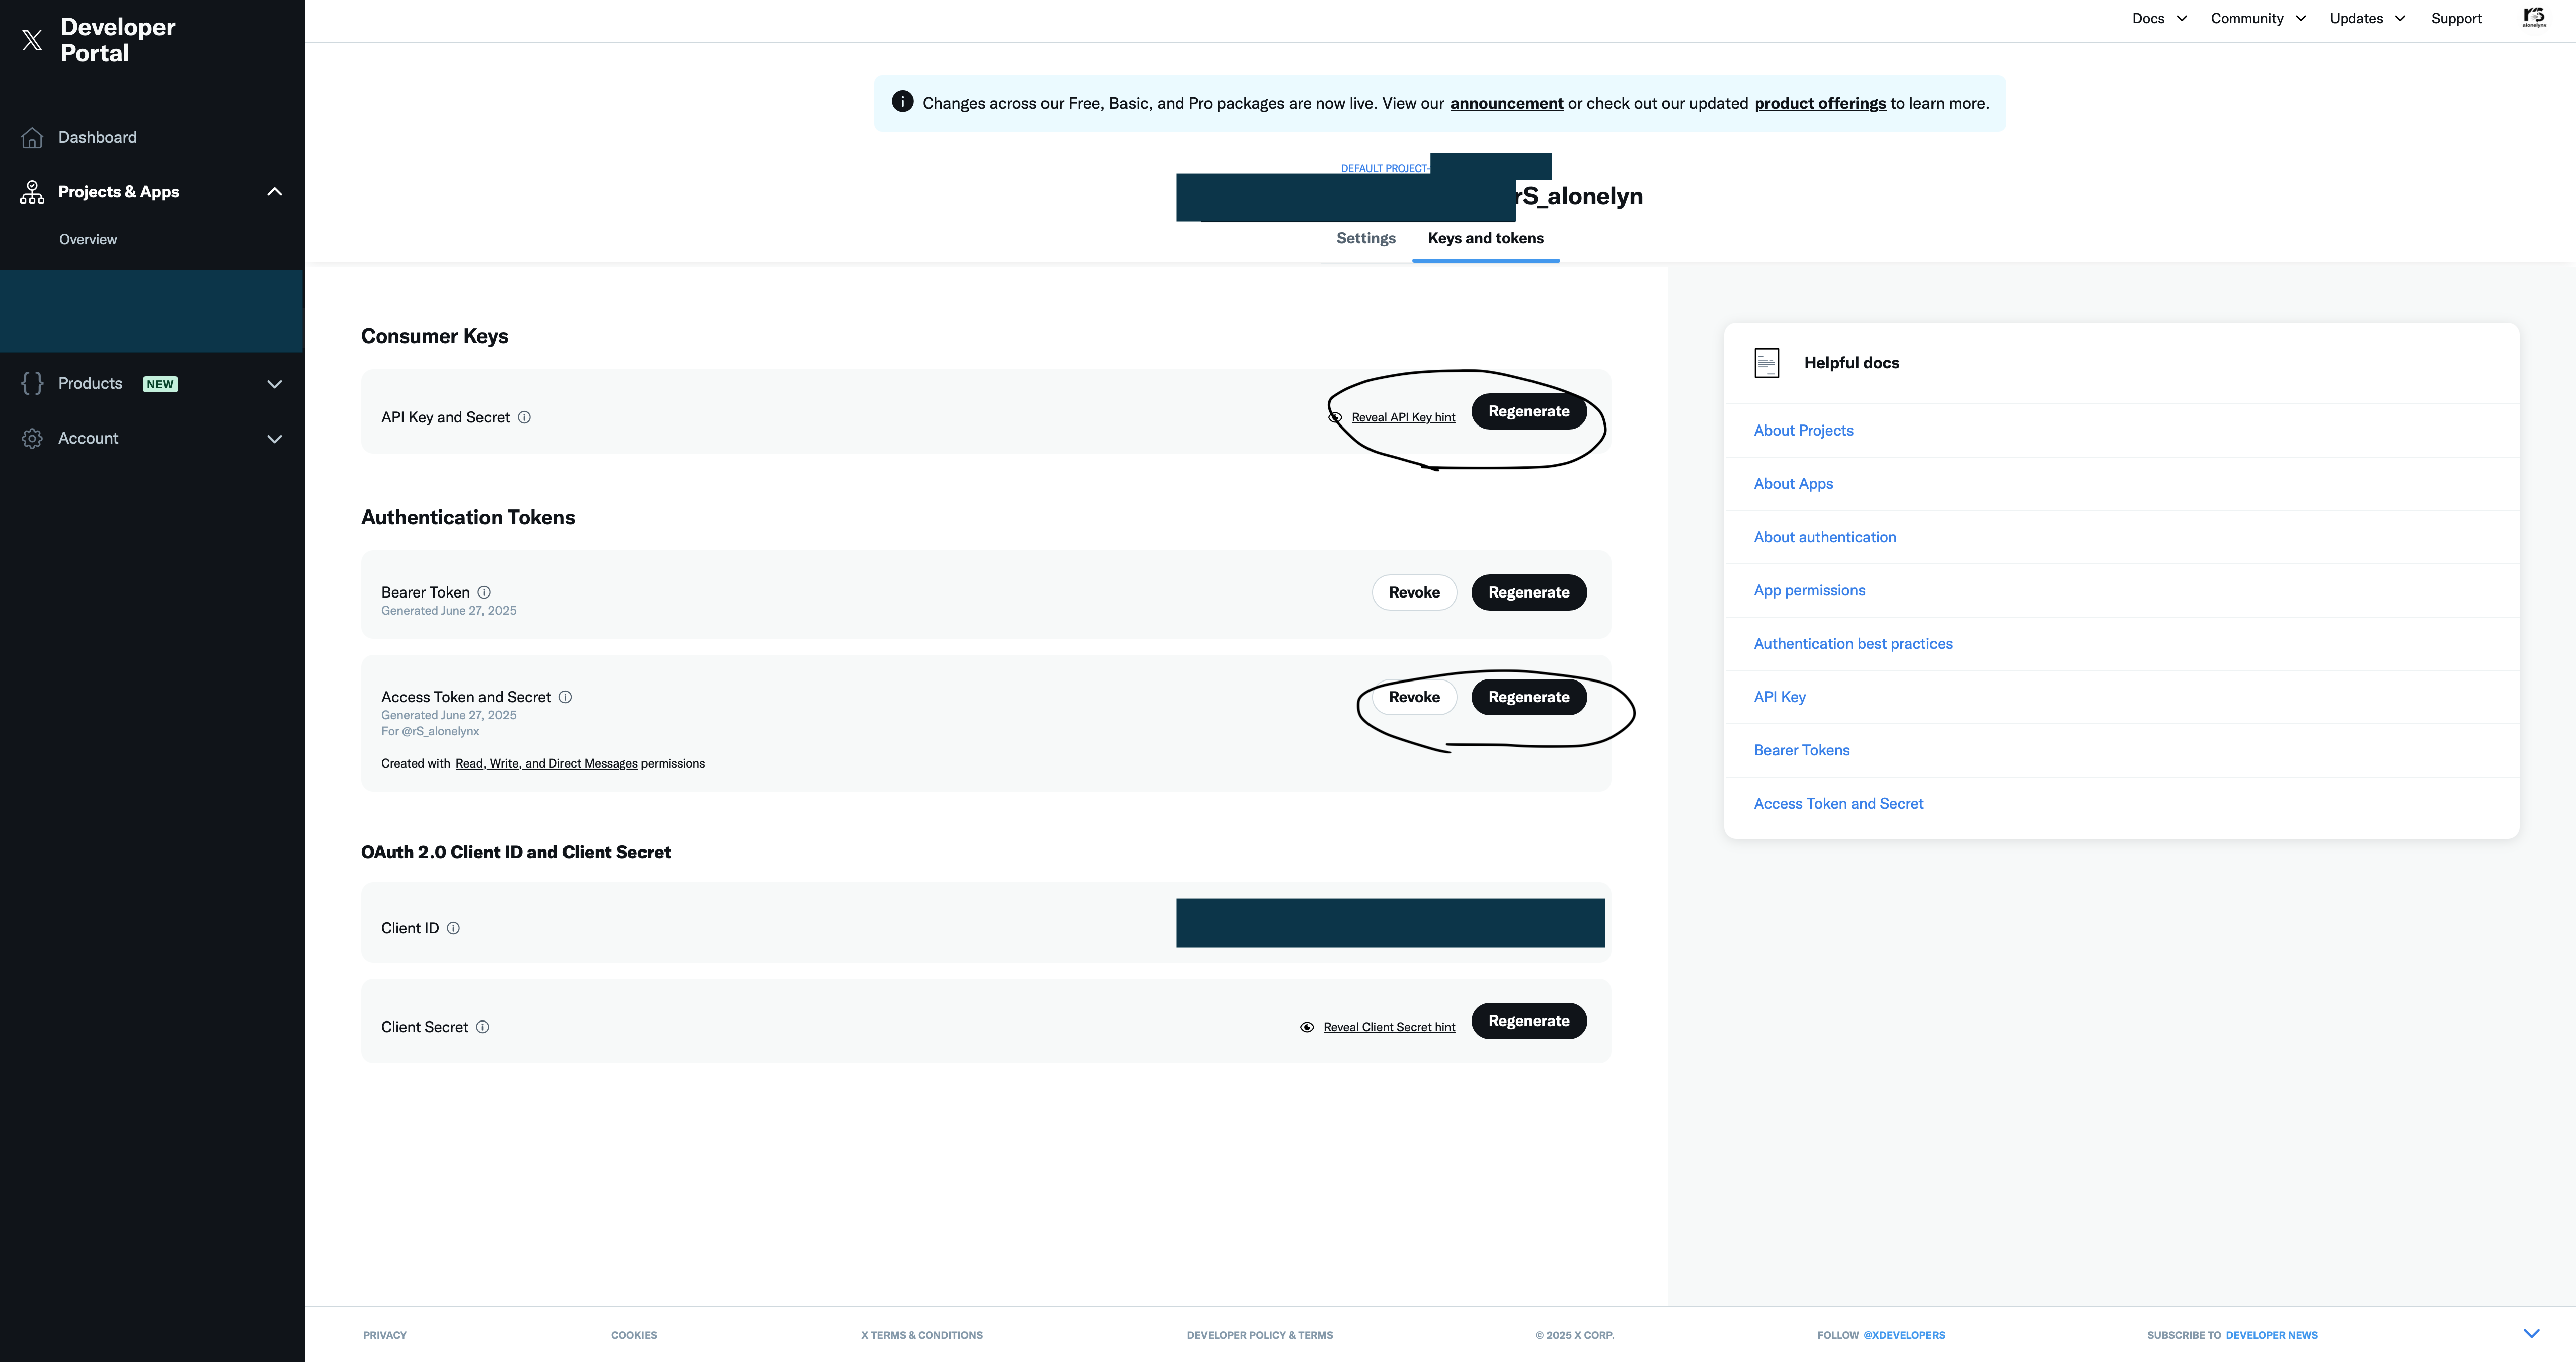
Task: Collapse the Projects & Apps section
Action: [275, 192]
